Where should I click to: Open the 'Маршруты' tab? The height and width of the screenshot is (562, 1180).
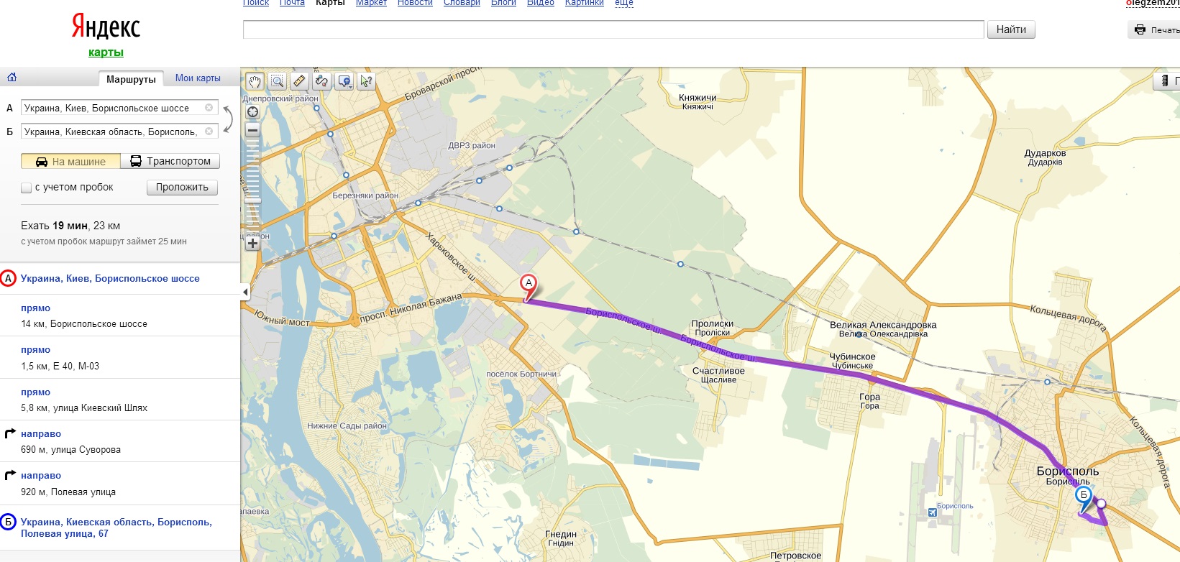click(x=131, y=79)
